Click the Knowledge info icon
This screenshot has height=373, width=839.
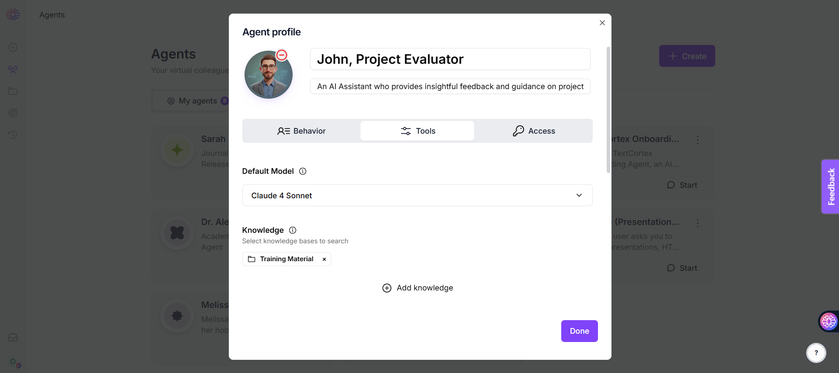click(293, 230)
